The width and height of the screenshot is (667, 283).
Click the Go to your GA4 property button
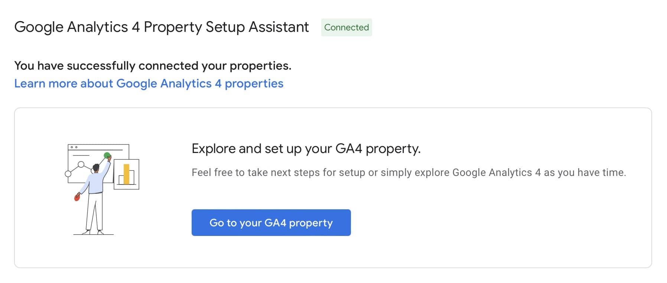(x=271, y=223)
